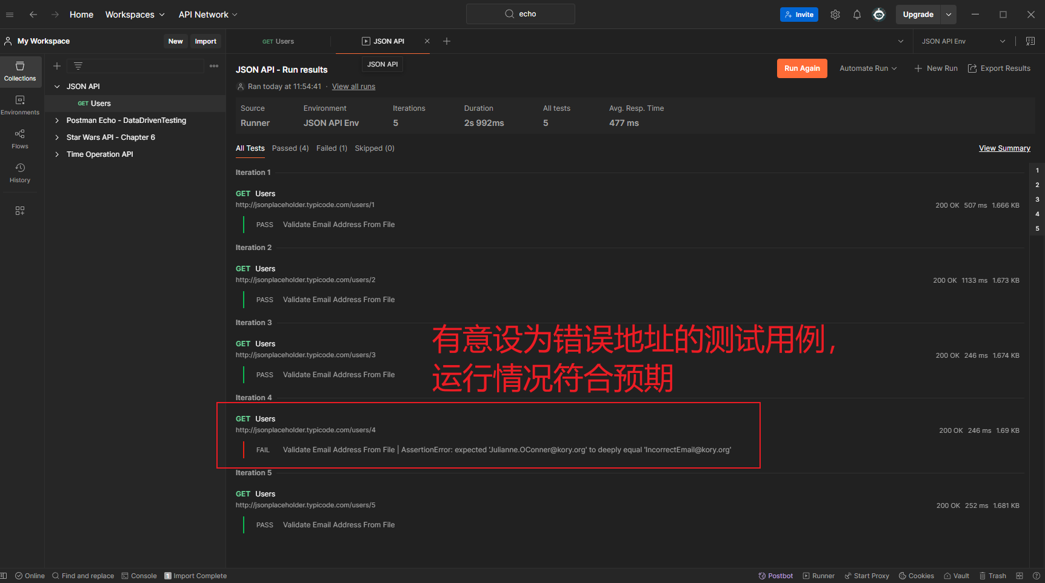Toggle two-pane layout icon in status bar

(x=1020, y=576)
